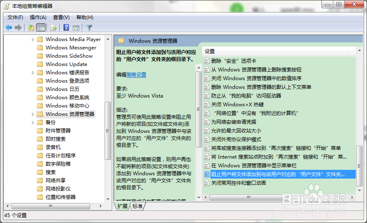
Task: Click the tree pane horizontal scrollbar thumb
Action: click(51, 206)
